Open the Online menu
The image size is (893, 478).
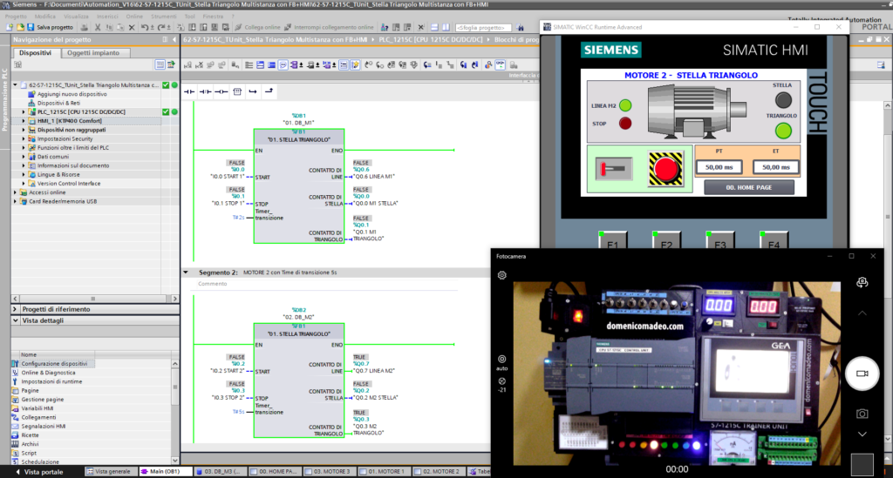coord(134,16)
